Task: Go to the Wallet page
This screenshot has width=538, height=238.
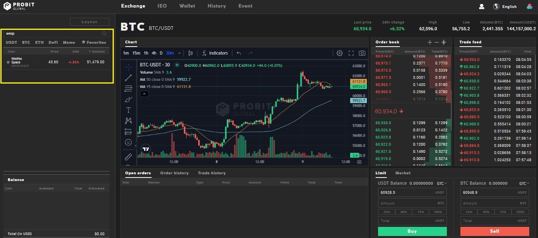Action: [187, 6]
